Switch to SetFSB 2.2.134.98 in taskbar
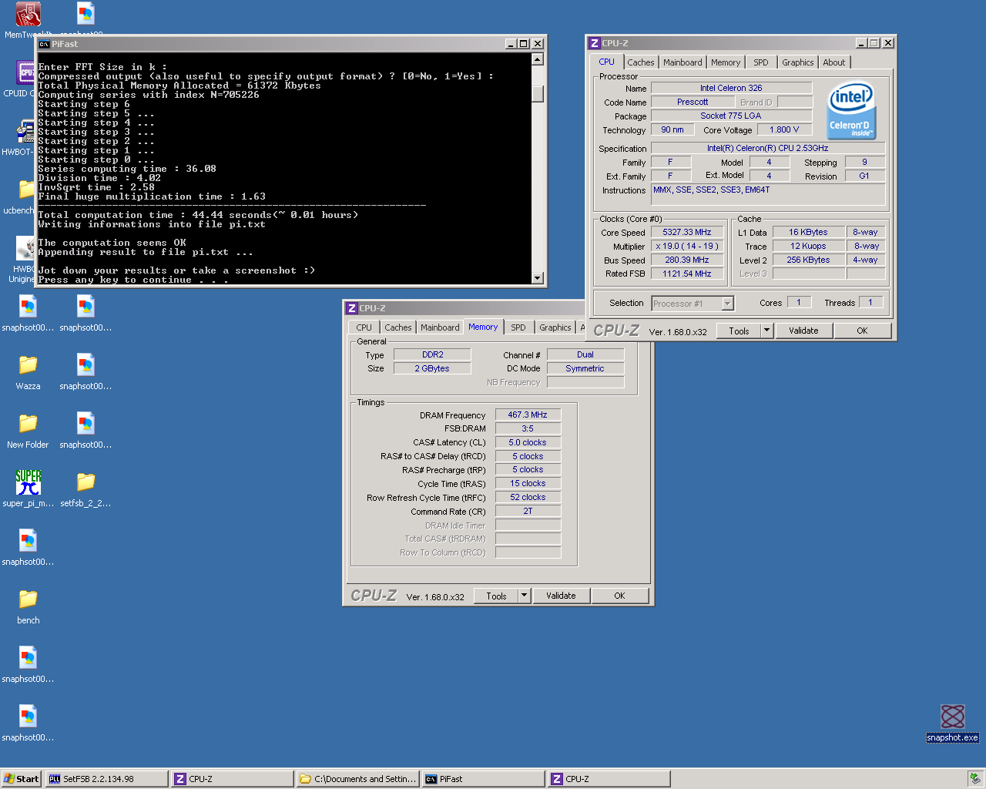 pos(106,779)
